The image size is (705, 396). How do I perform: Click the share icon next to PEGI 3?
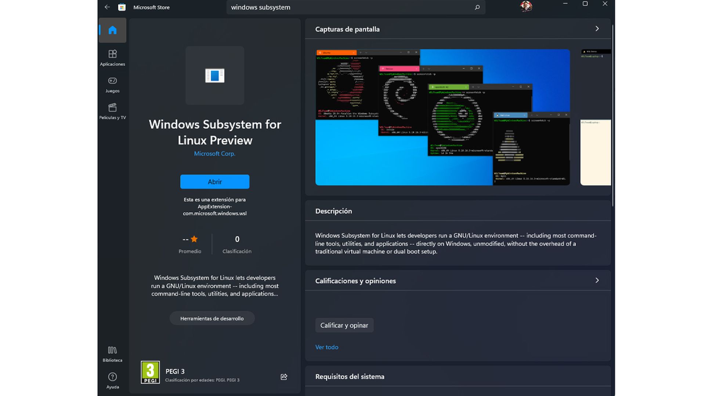pyautogui.click(x=284, y=377)
